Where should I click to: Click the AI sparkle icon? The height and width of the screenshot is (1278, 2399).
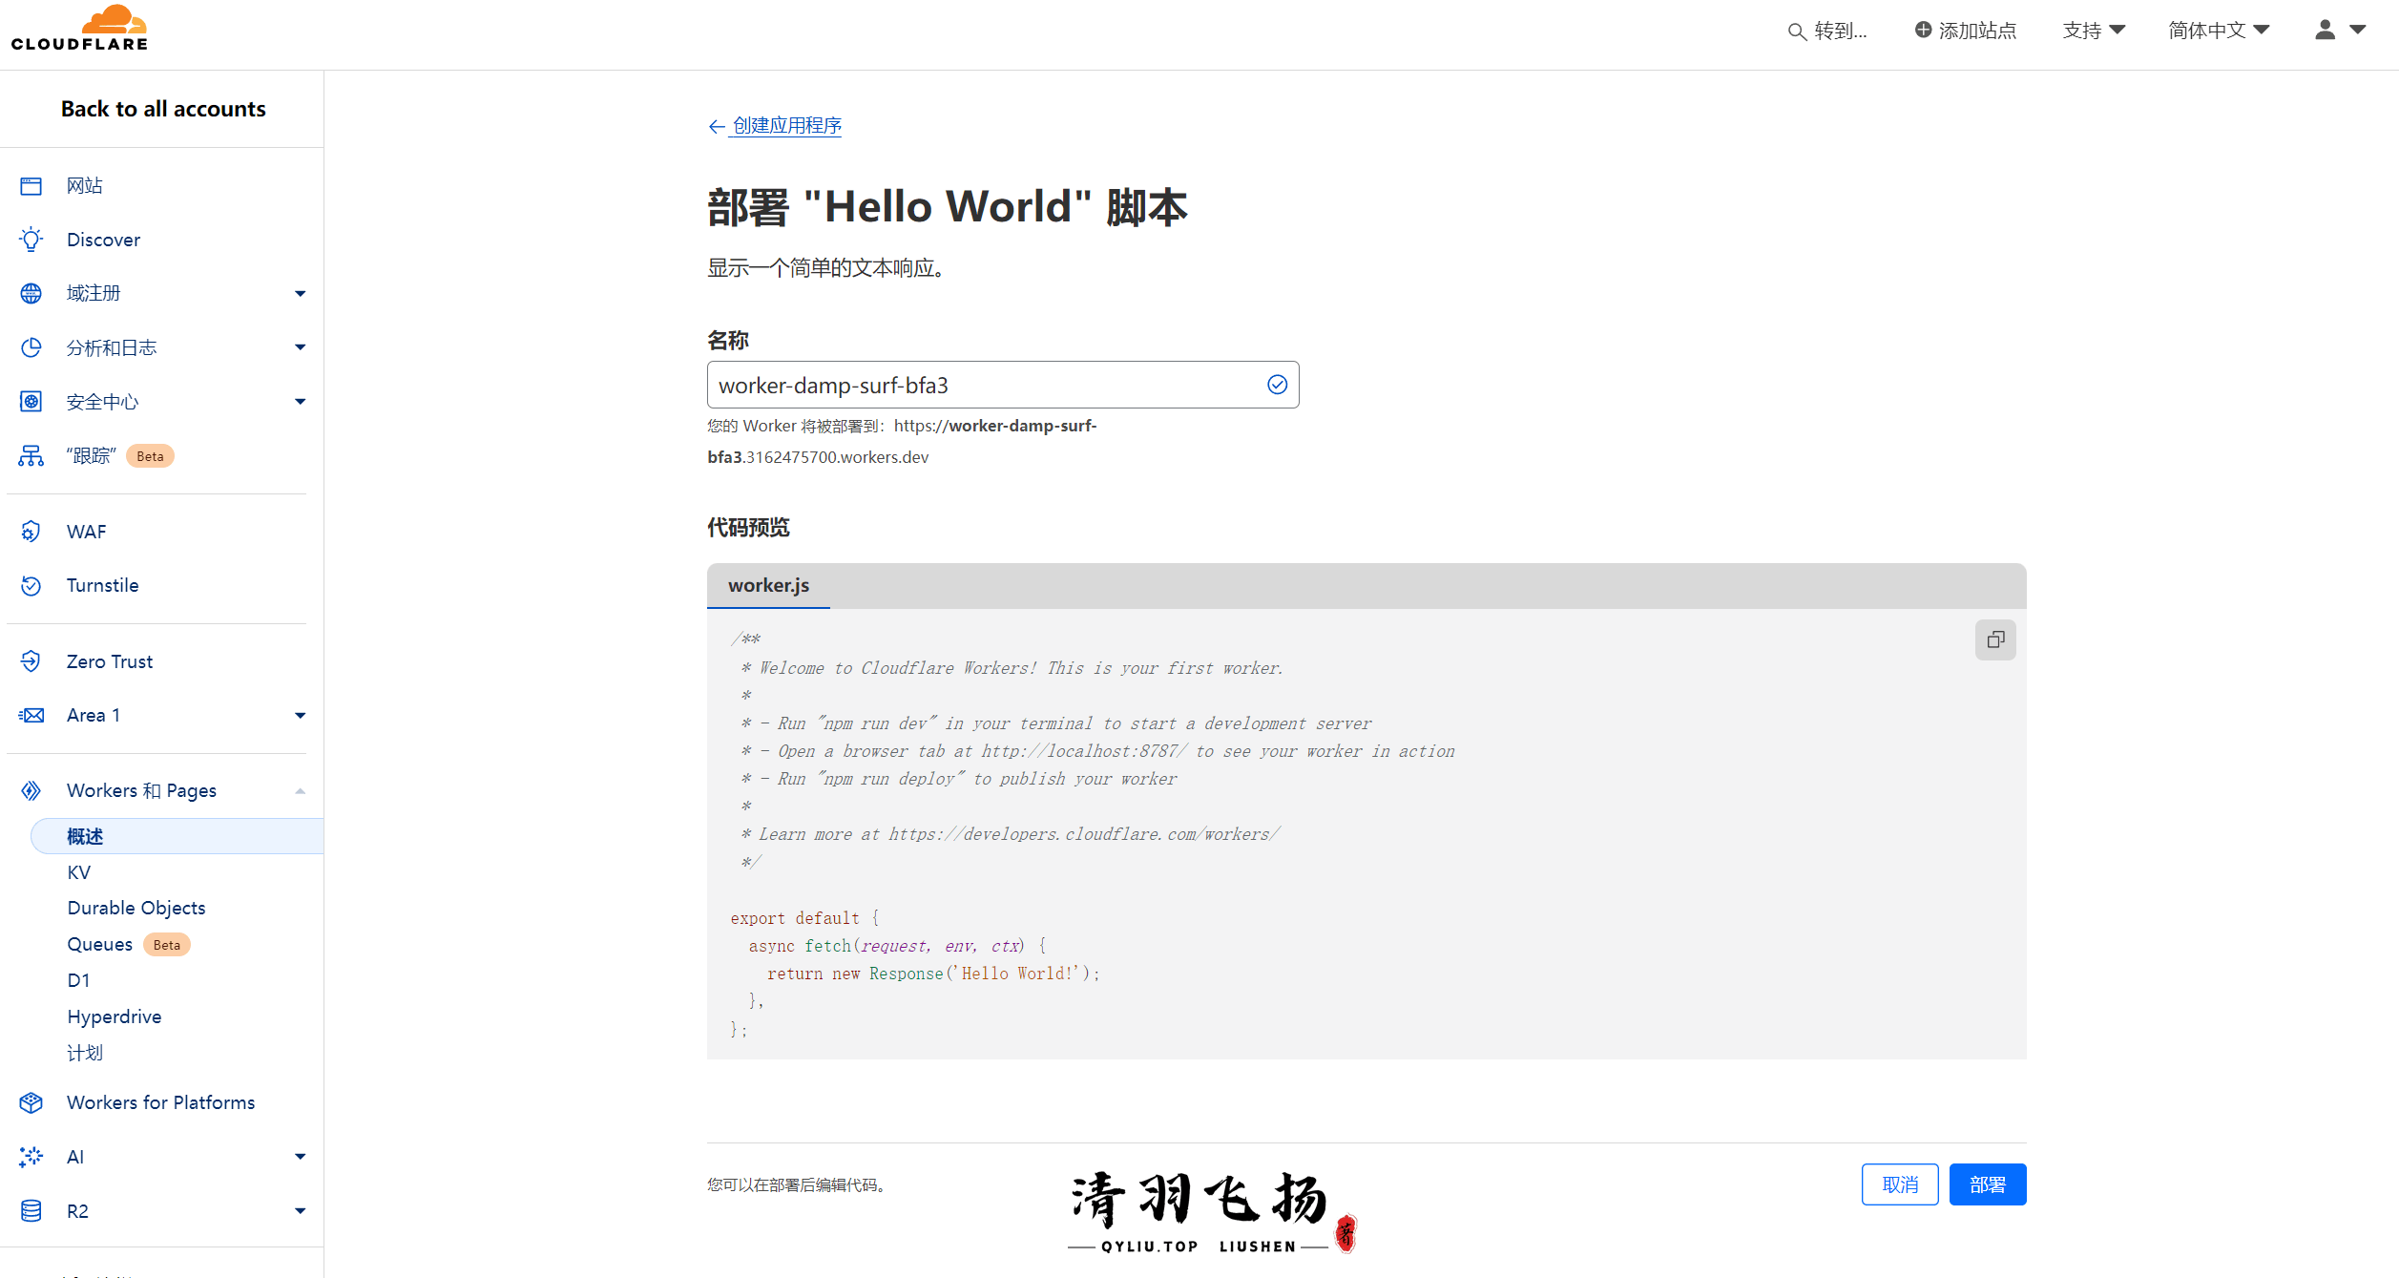point(31,1157)
